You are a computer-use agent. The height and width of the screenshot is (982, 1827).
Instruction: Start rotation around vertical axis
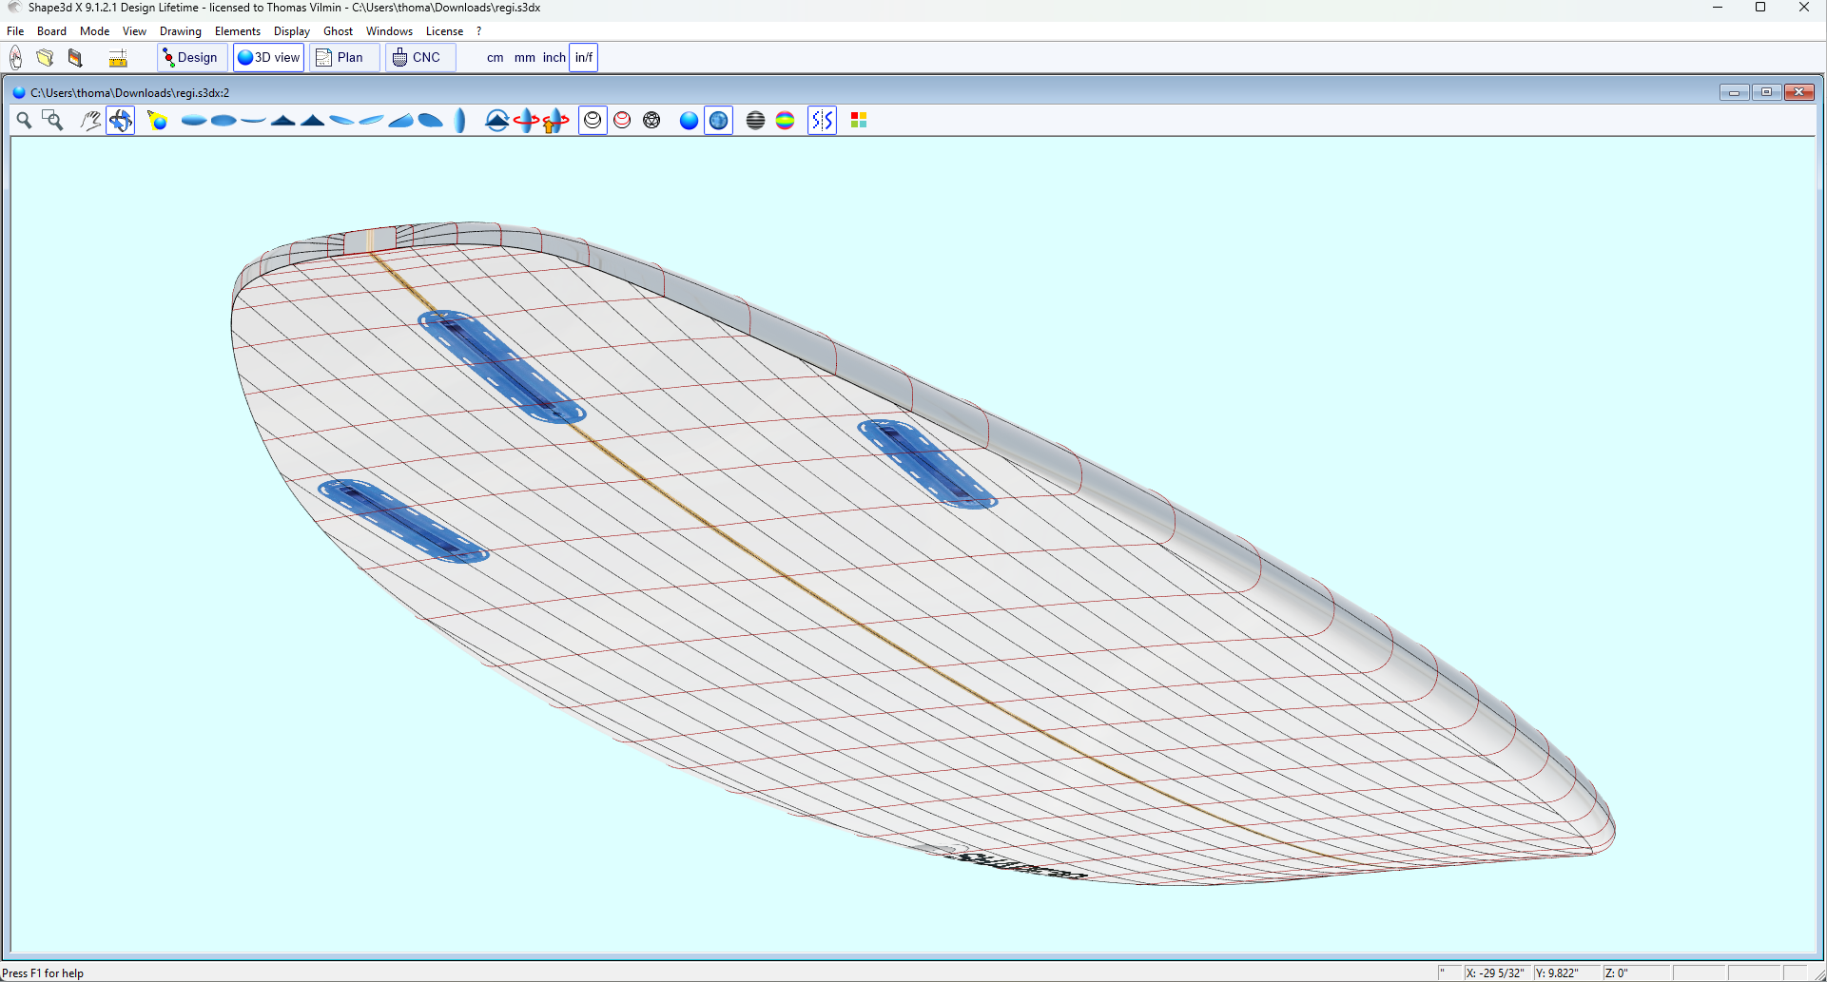click(x=526, y=120)
